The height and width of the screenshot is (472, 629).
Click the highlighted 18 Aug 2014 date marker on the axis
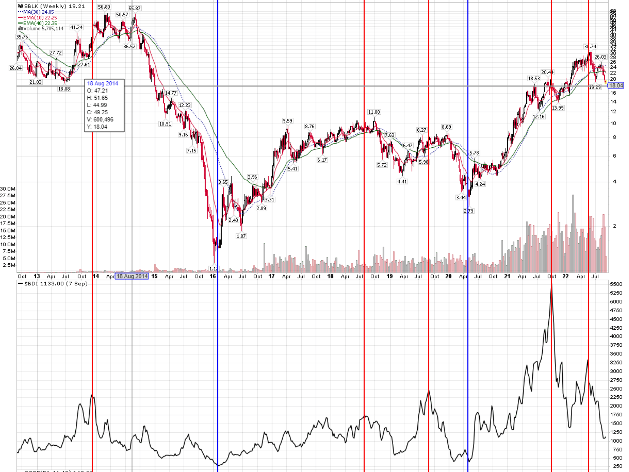(132, 276)
